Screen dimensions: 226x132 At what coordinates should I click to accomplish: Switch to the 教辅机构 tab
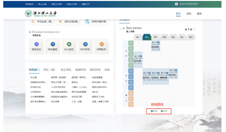click(81, 70)
